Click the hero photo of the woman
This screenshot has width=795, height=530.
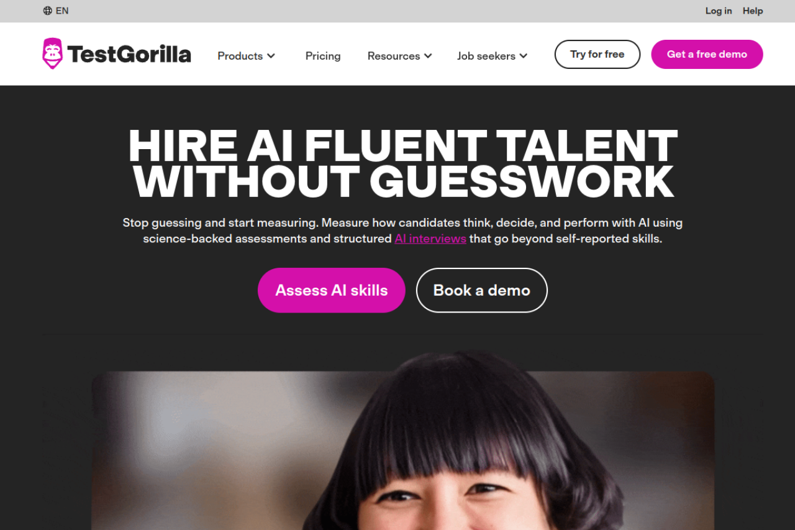403,450
